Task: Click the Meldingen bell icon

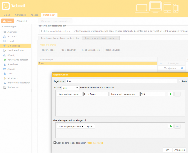Action: pyautogui.click(x=5, y=78)
